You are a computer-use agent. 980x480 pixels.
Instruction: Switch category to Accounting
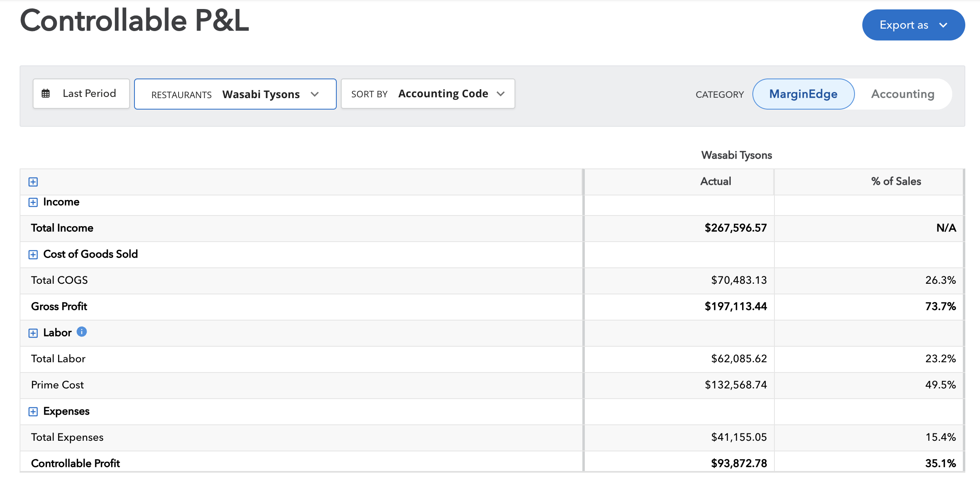click(x=903, y=94)
